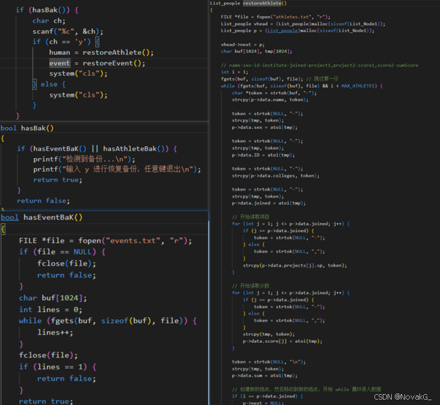Click 'strcpy(p->data.projects[j].sp, token);' line
Screen dimensions: 440x405
tap(295, 265)
